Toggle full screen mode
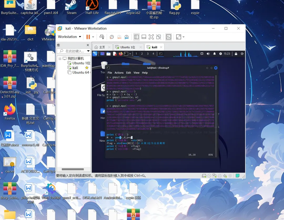This screenshot has width=284, height=220. tap(151, 37)
